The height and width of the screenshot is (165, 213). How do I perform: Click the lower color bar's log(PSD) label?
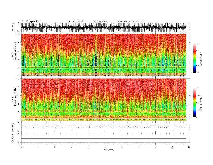[x=201, y=104]
